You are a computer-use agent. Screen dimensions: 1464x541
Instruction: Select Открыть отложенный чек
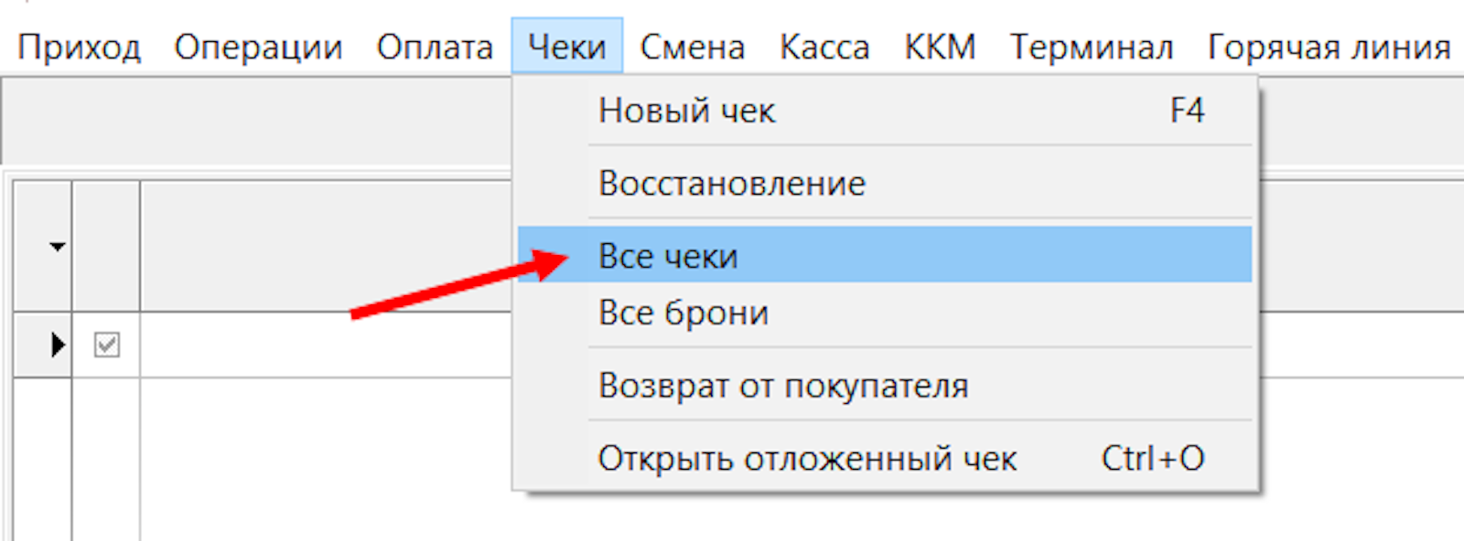(807, 458)
